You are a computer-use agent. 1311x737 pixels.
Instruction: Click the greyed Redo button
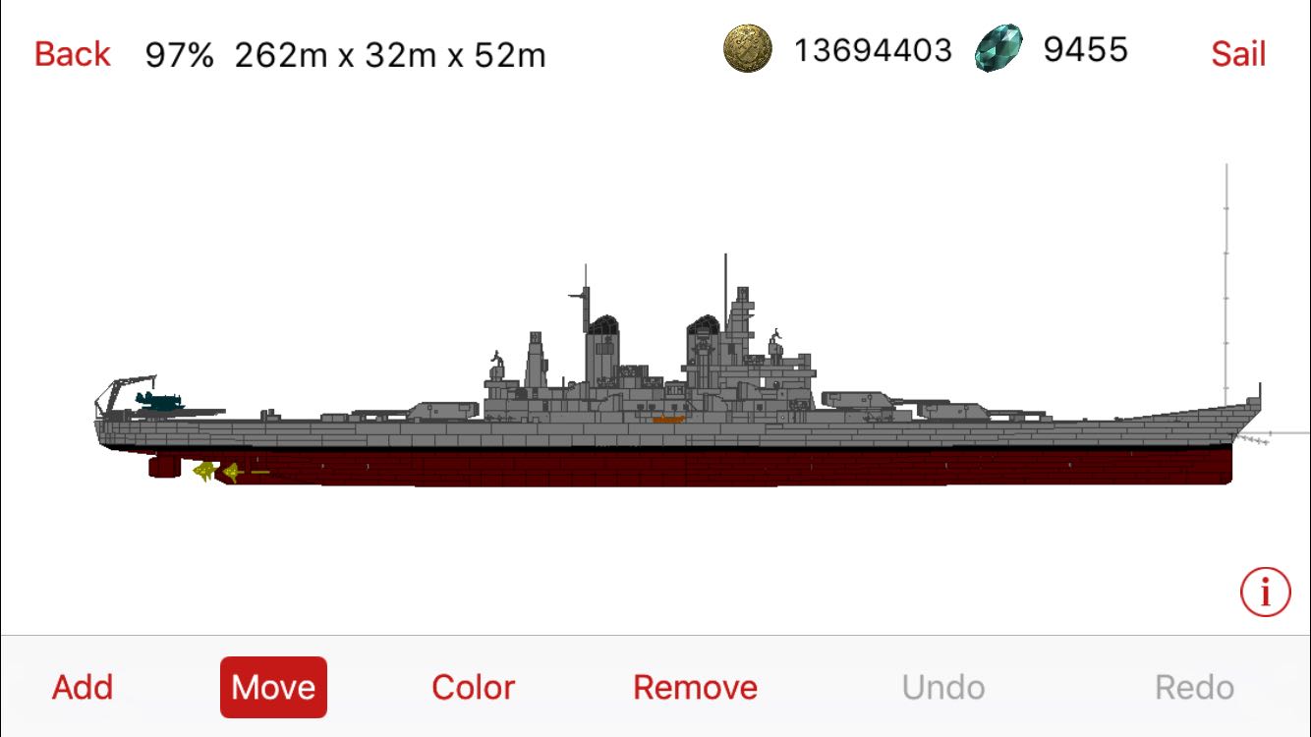pos(1194,687)
